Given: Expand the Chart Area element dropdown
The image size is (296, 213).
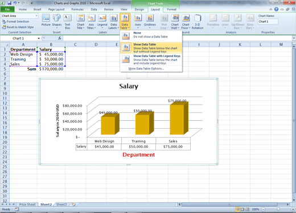Looking at the screenshot, I should pos(36,16).
